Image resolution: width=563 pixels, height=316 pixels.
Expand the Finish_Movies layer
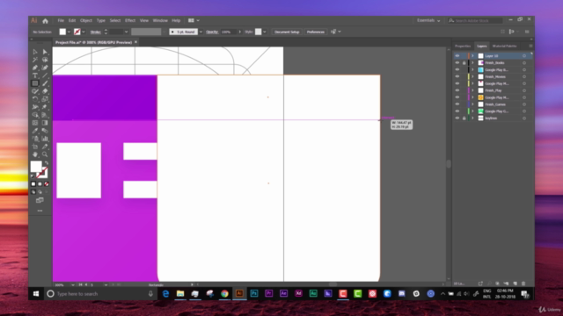[x=472, y=76]
